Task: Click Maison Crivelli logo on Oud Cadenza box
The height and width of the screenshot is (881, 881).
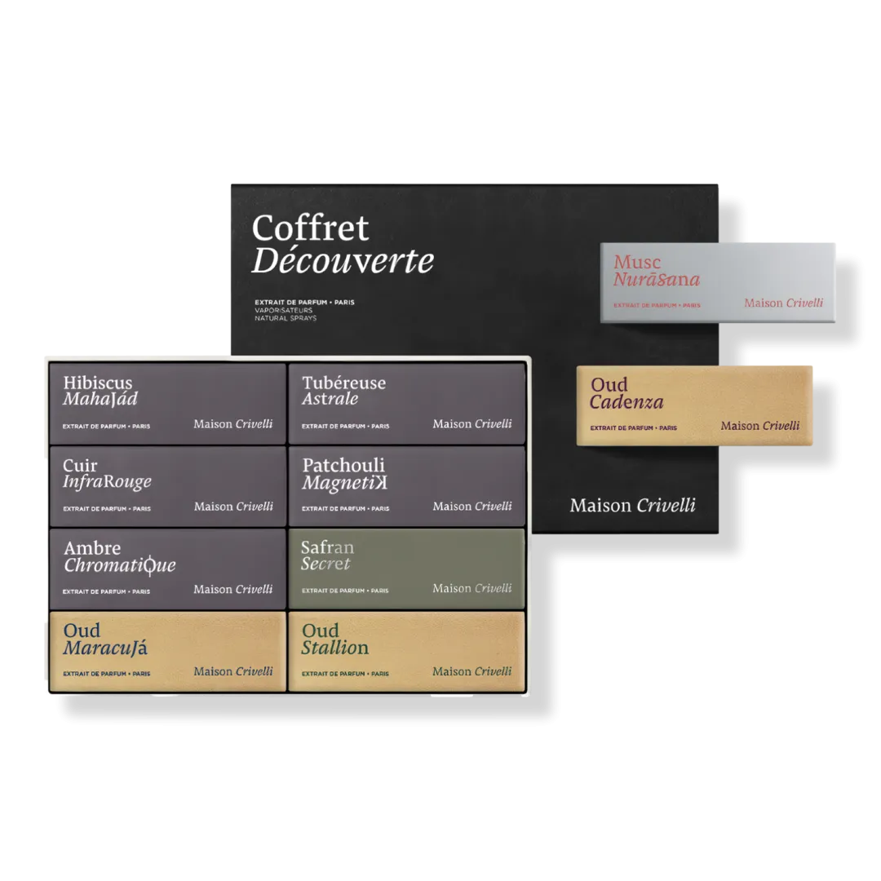Action: [x=759, y=425]
